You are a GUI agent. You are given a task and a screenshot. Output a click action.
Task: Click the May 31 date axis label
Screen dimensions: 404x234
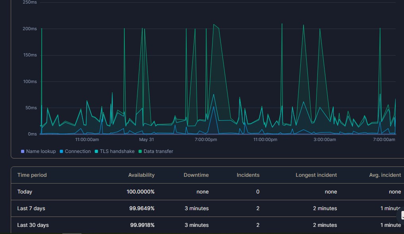(146, 139)
